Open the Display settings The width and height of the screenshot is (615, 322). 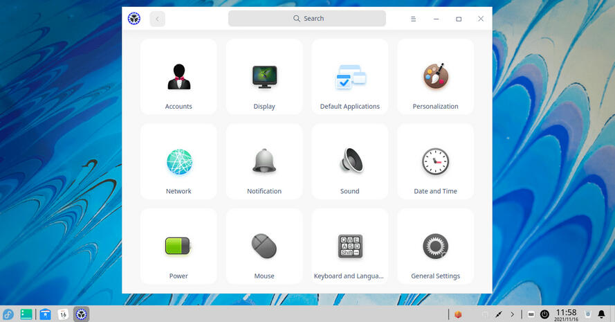point(264,77)
